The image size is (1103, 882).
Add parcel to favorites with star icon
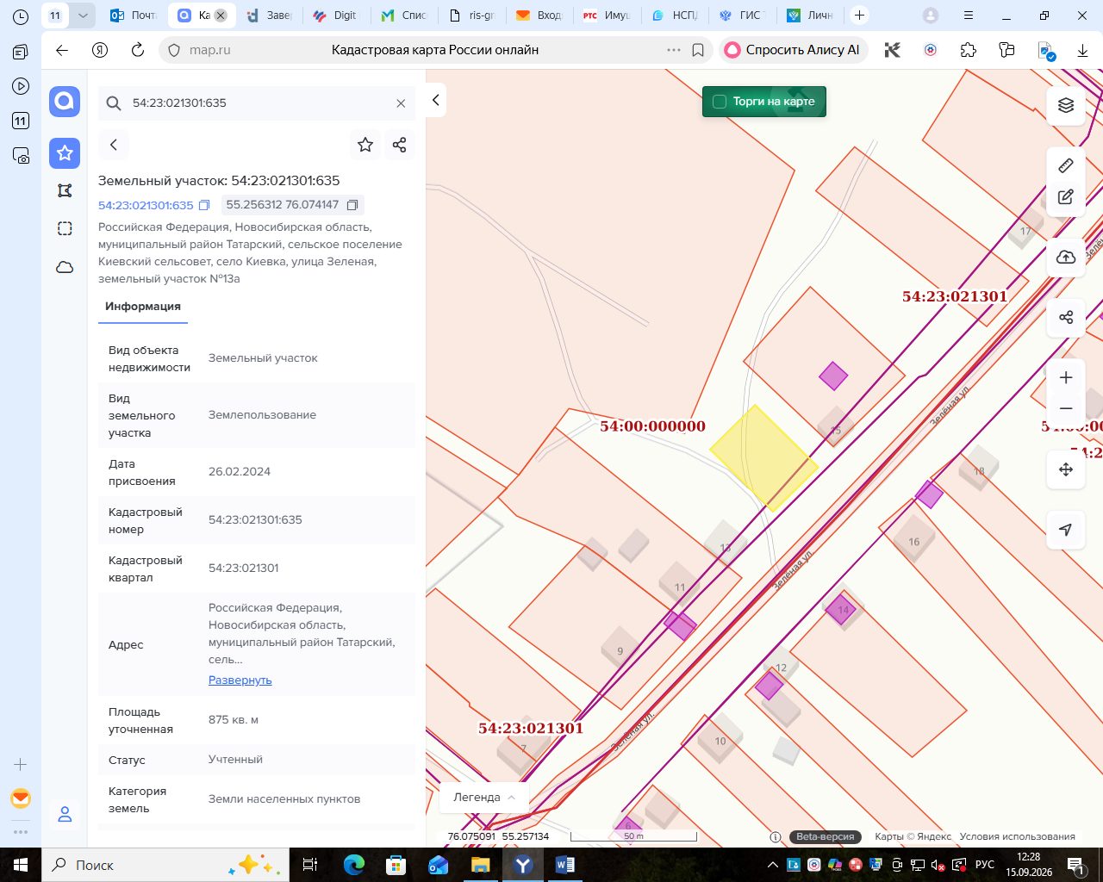click(365, 145)
